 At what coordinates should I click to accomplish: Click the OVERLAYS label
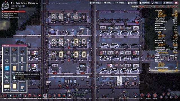tap(135, 7)
